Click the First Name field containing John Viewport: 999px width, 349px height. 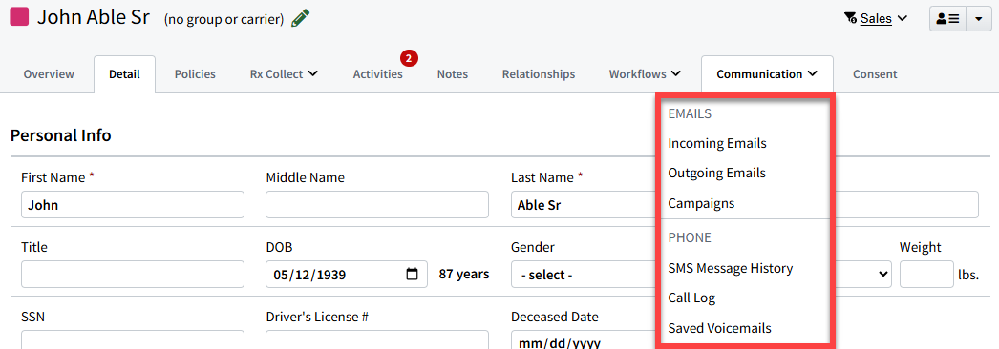pyautogui.click(x=133, y=205)
